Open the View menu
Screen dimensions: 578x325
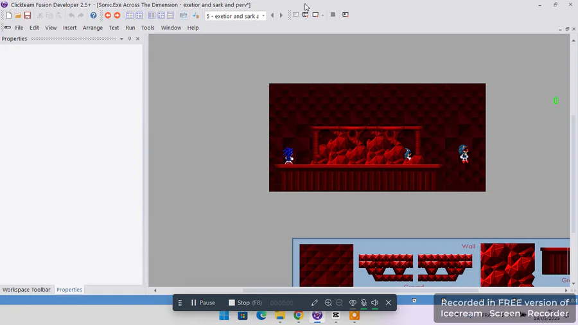click(x=51, y=28)
